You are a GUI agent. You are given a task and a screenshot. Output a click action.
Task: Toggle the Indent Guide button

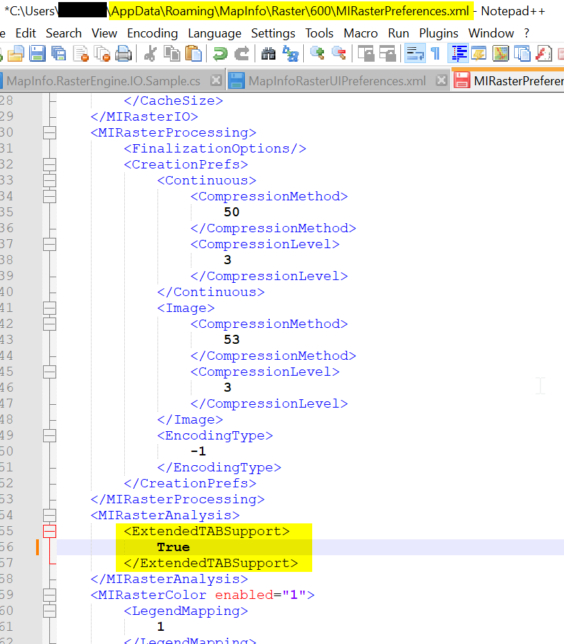click(x=458, y=53)
